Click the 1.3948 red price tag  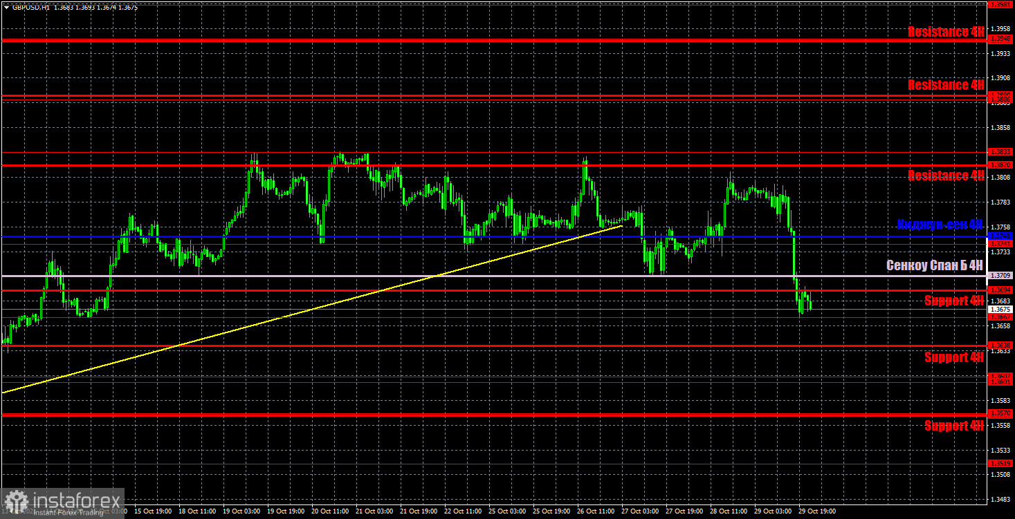[x=1001, y=39]
